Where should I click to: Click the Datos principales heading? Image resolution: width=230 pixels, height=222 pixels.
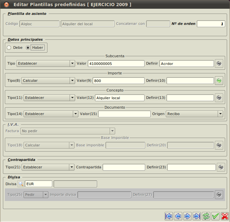pyautogui.click(x=25, y=39)
